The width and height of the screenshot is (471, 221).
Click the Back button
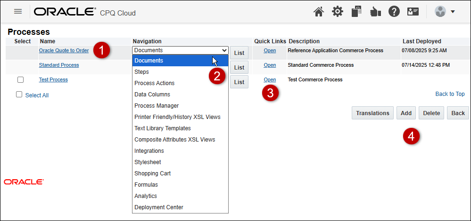458,113
